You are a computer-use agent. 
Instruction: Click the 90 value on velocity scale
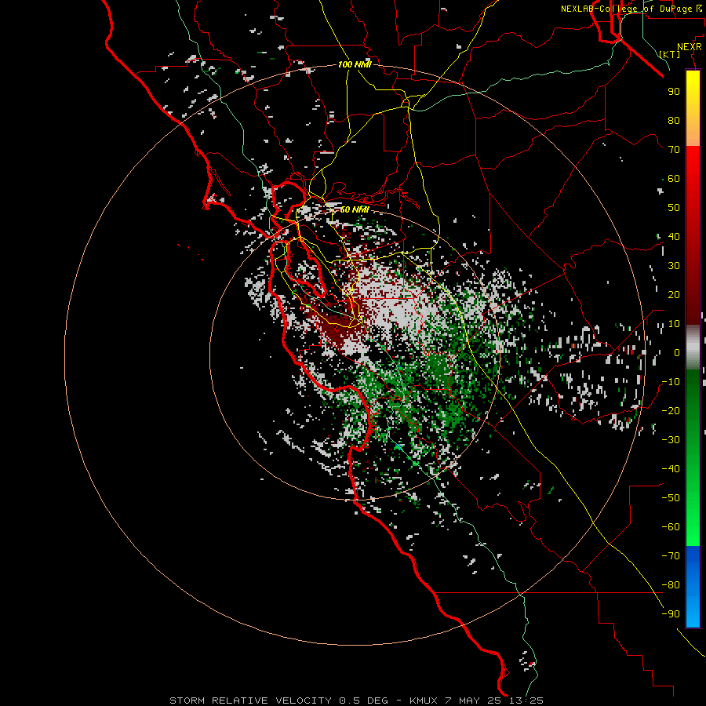click(674, 92)
